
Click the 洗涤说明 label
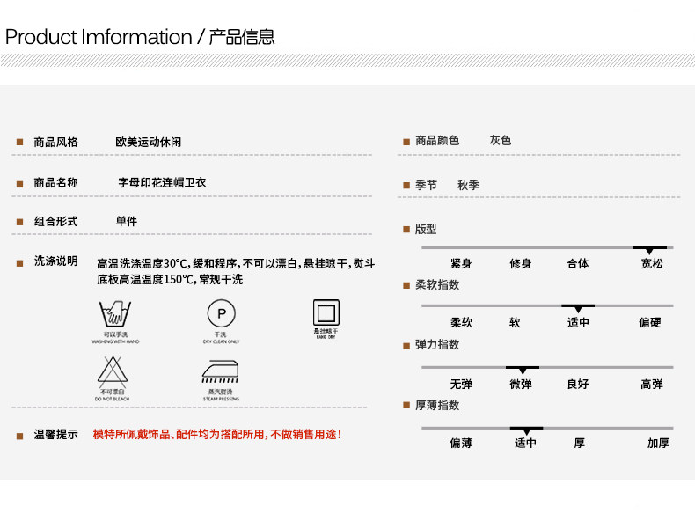coord(55,261)
